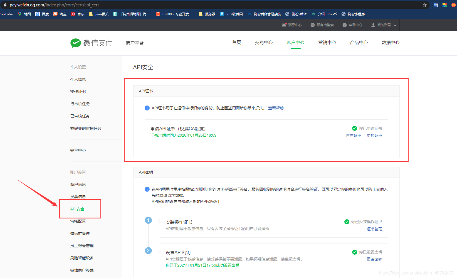
Task: Click the certificate expiry text 证书过期时间
Action: coord(183,135)
